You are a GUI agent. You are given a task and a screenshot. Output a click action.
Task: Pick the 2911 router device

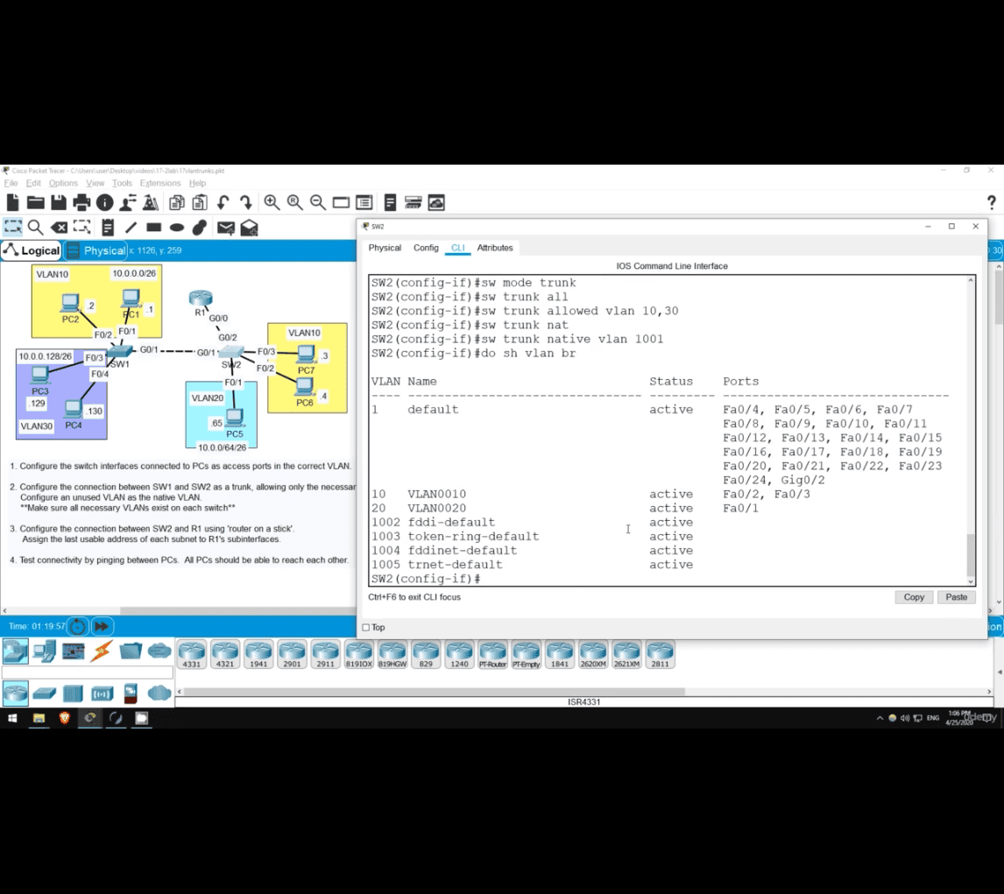coord(325,654)
